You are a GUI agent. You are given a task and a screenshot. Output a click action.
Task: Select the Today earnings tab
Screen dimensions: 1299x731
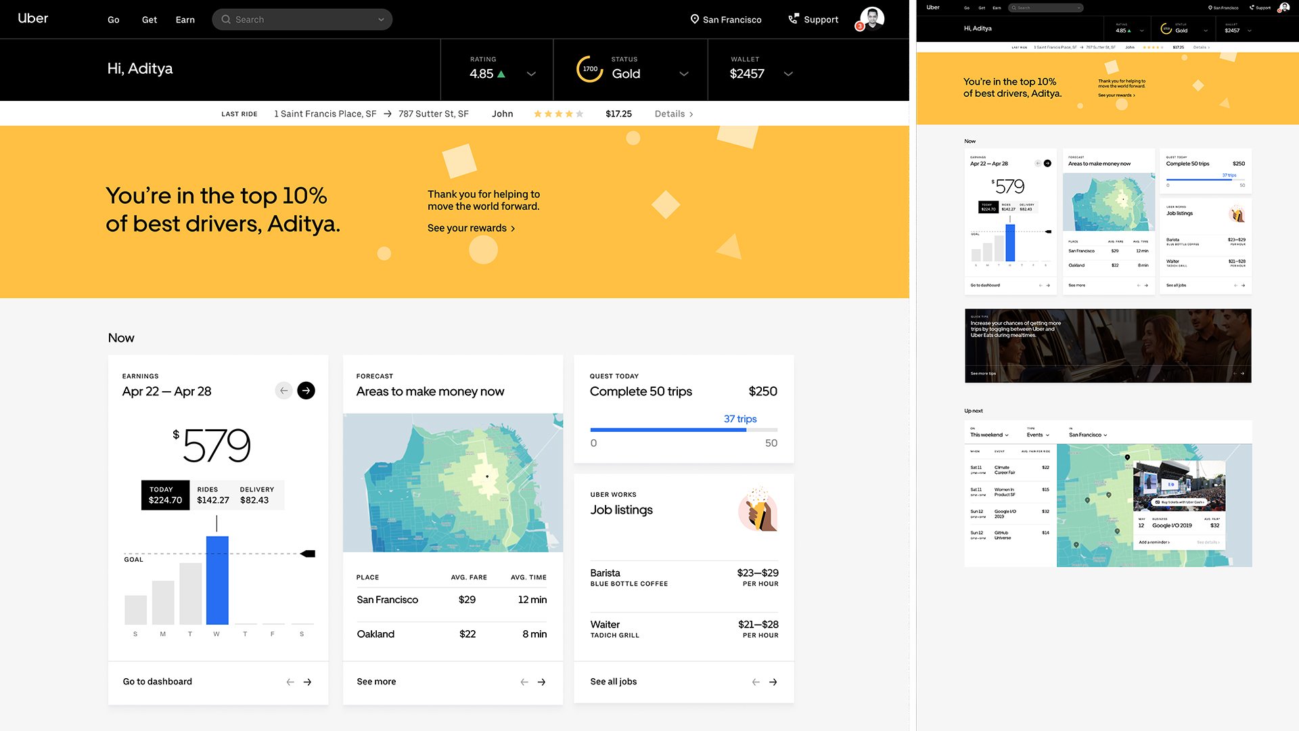tap(165, 495)
